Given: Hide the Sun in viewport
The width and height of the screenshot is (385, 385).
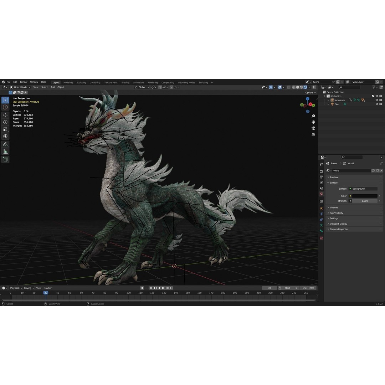Looking at the screenshot, I should pyautogui.click(x=377, y=104).
